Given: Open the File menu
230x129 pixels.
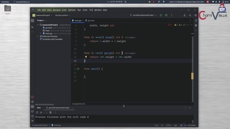Looking at the screenshot, I should 39,10.
